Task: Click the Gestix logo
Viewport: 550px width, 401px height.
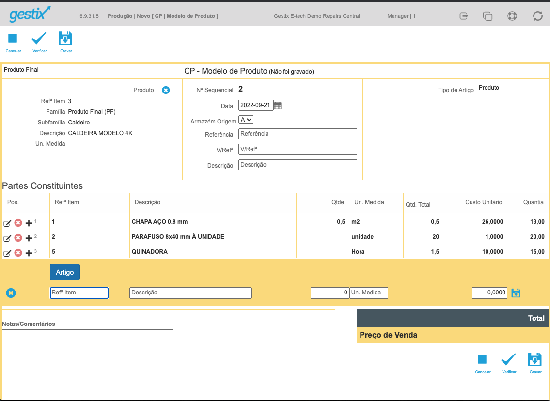Action: pyautogui.click(x=30, y=15)
